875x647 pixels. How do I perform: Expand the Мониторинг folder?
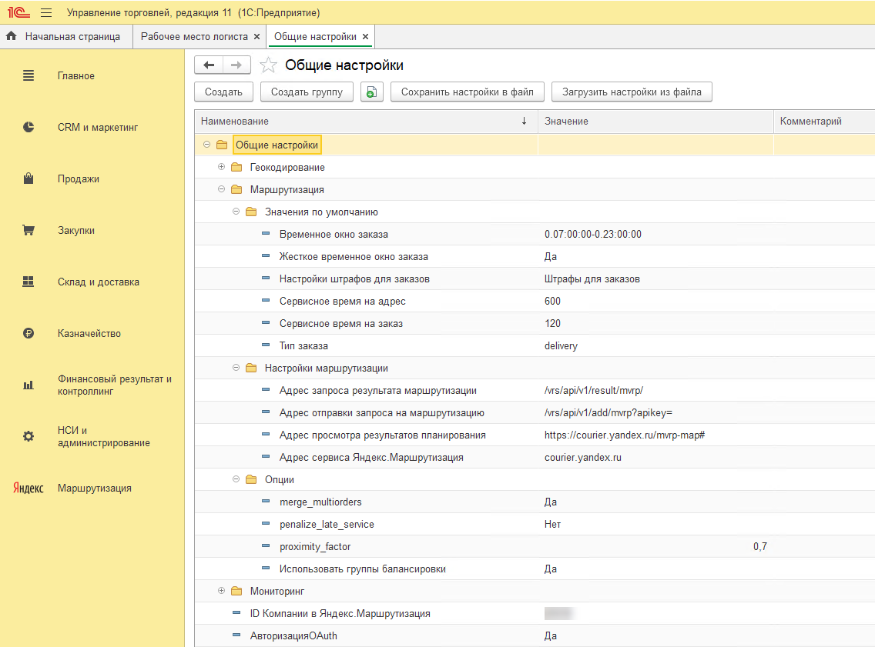point(221,591)
